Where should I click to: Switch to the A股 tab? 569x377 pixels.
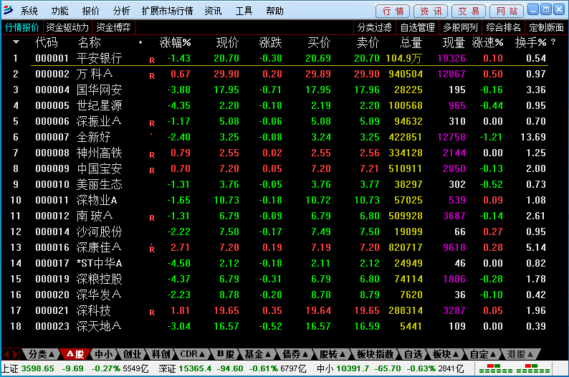pyautogui.click(x=75, y=354)
